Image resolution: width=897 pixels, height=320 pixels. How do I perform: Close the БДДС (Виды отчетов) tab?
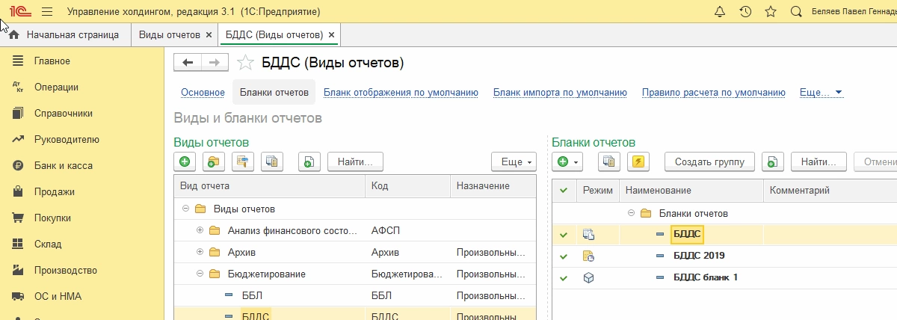pos(331,35)
